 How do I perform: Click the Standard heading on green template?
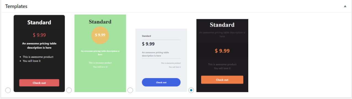coord(100,22)
